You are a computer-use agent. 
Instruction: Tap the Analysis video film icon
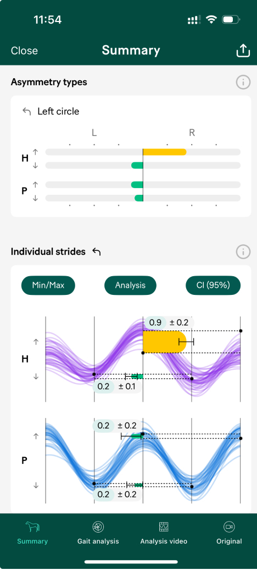coord(164,527)
